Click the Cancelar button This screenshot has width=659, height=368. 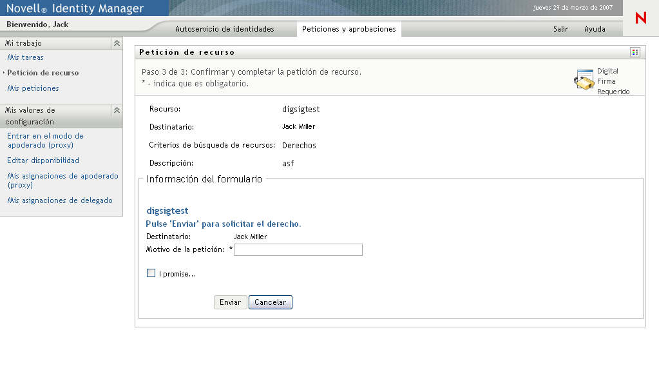(x=271, y=302)
